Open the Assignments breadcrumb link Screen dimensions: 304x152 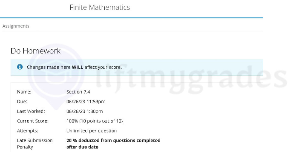tap(16, 26)
